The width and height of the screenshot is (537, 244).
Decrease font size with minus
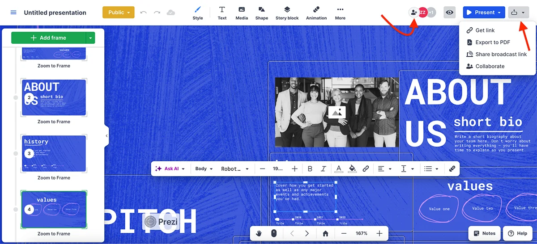click(263, 169)
